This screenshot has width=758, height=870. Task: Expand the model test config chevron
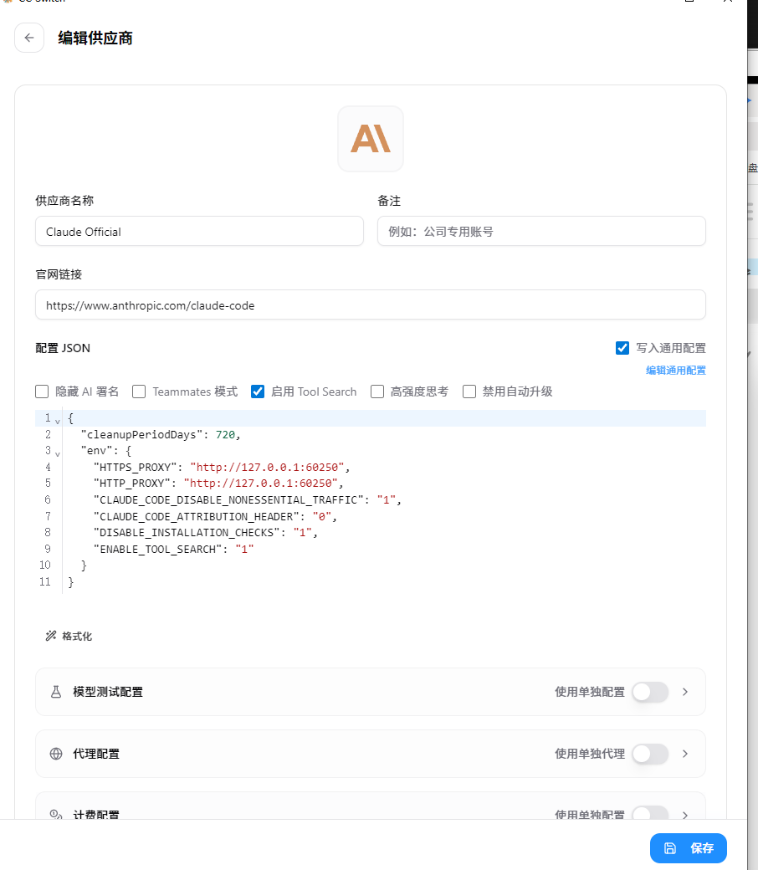coord(685,692)
